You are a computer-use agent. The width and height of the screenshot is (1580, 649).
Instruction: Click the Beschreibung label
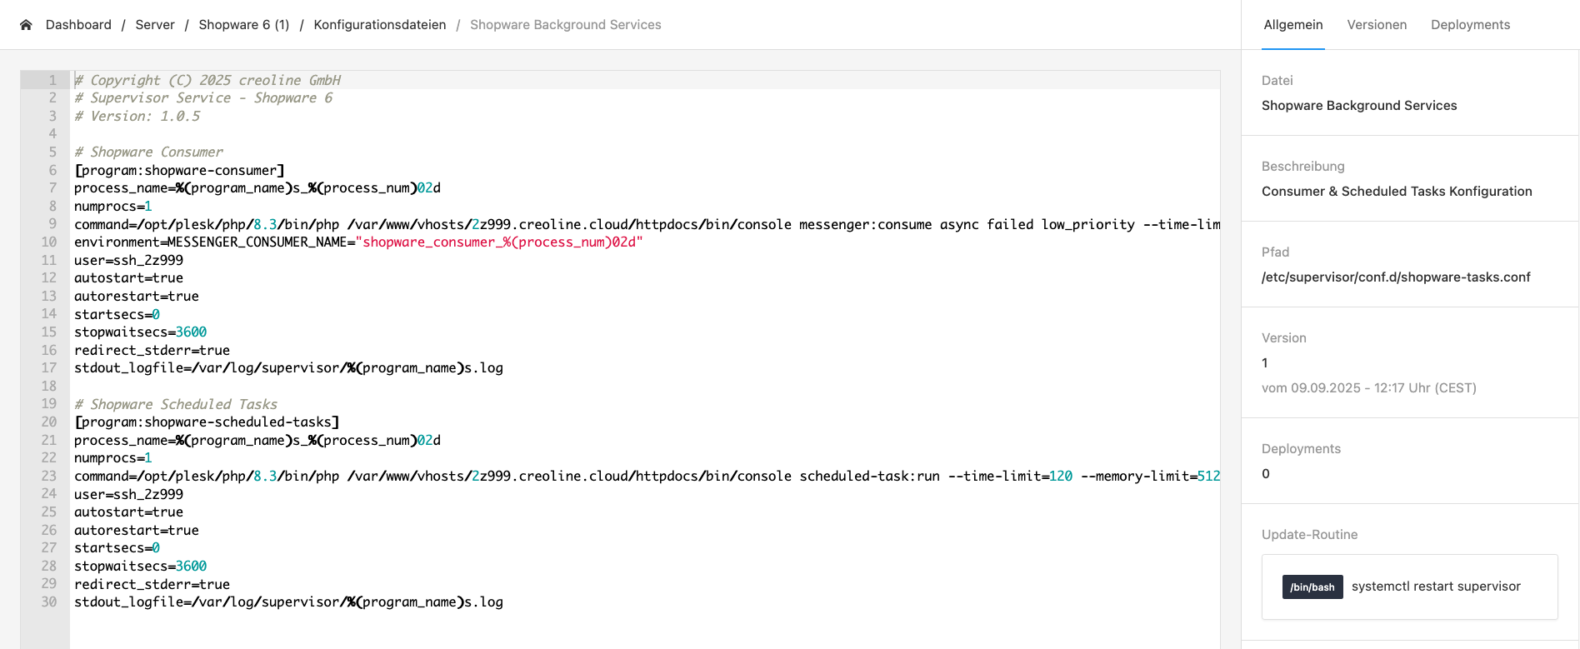1303,167
